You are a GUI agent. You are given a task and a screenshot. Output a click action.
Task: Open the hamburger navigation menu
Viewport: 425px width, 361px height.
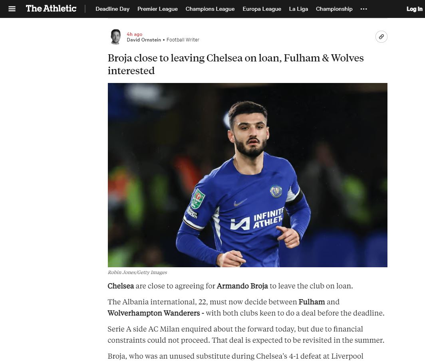coord(12,9)
